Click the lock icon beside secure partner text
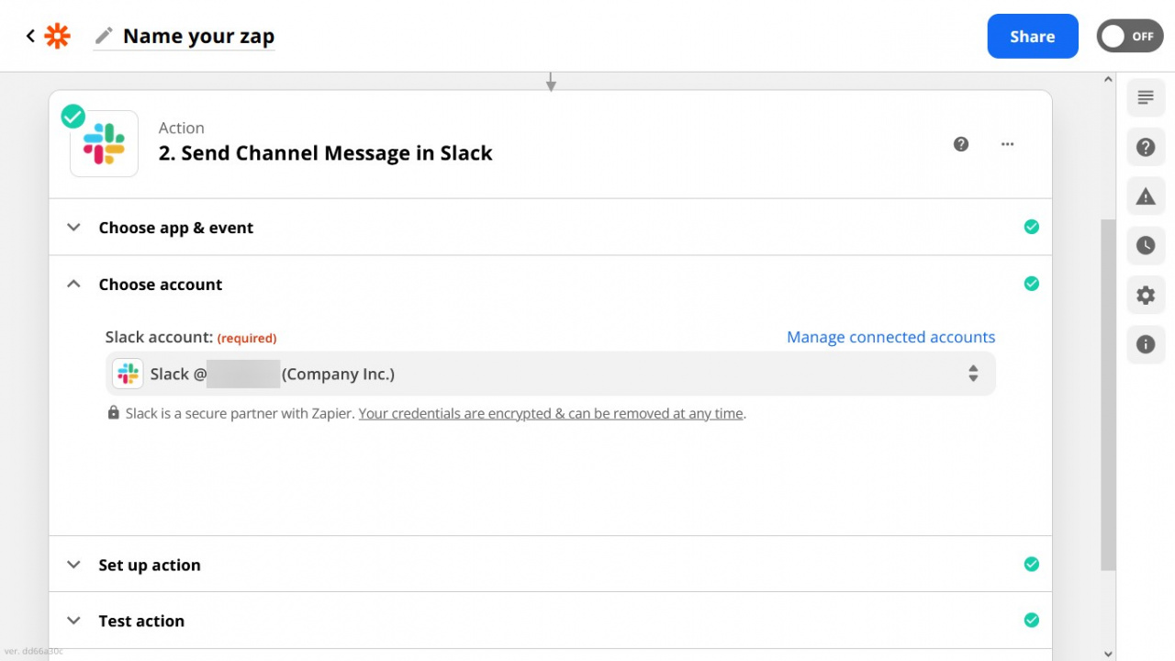Screen dimensions: 1175x661 click(113, 413)
